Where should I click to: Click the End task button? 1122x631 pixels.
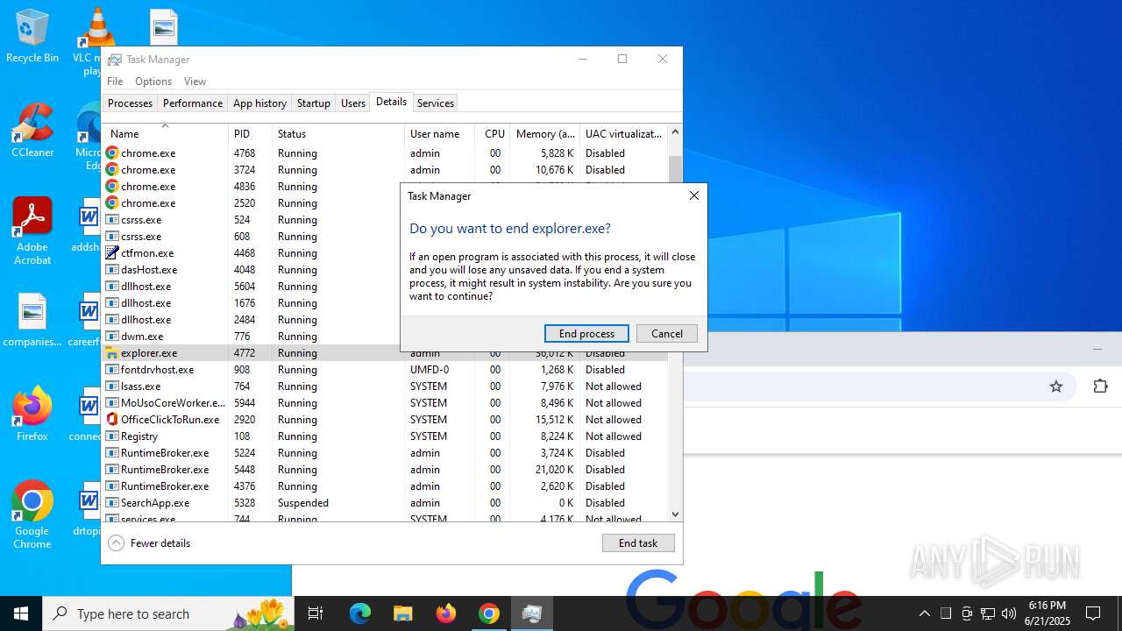(x=638, y=543)
